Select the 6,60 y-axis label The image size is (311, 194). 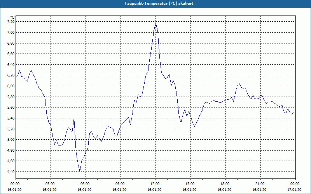click(x=11, y=54)
